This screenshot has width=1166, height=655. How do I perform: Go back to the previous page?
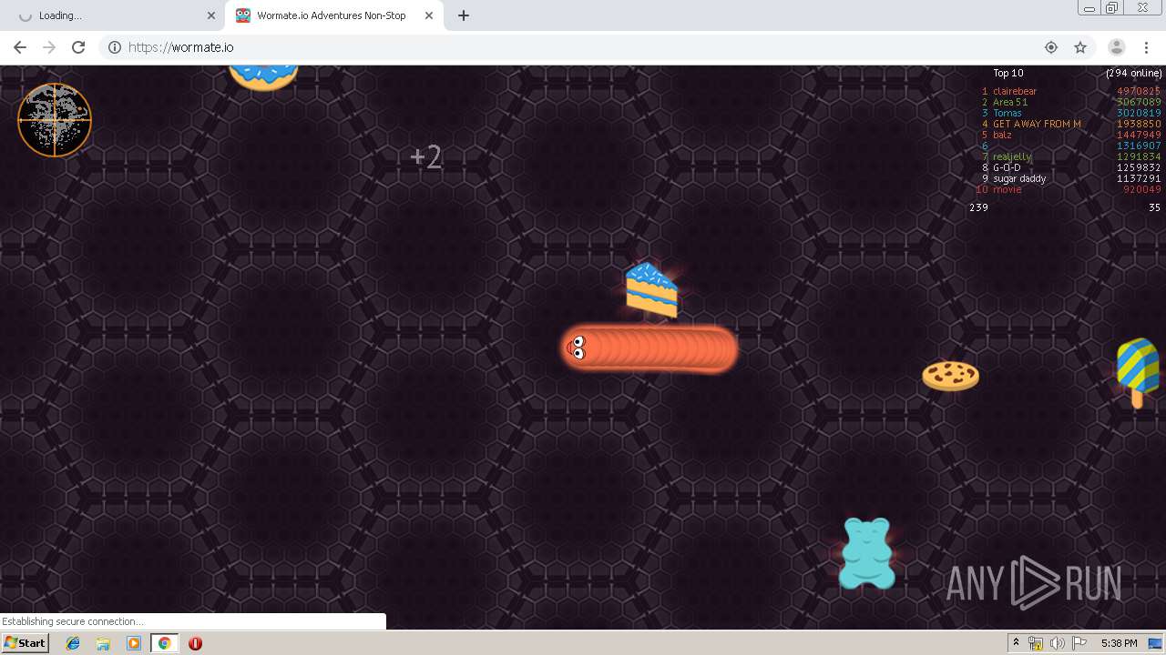(x=20, y=47)
